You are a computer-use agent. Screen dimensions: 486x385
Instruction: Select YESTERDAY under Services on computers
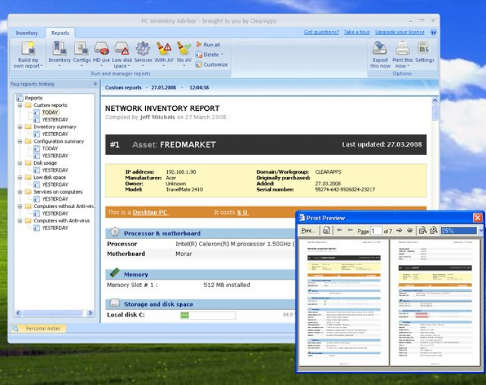(55, 199)
